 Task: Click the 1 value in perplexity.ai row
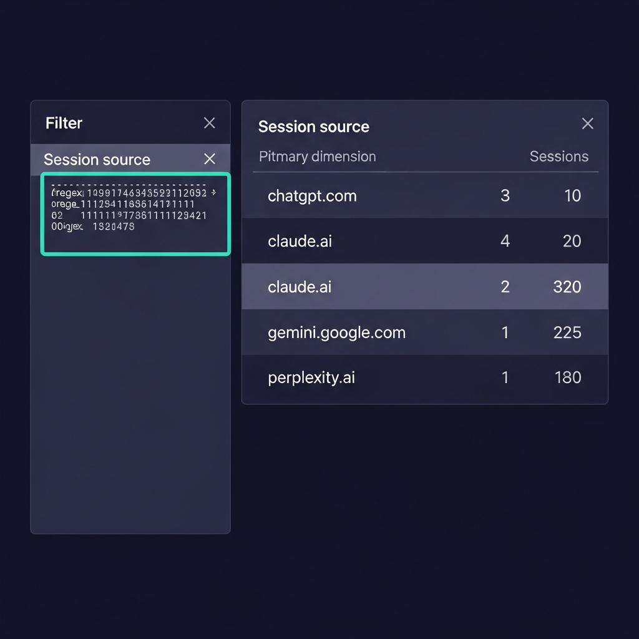pyautogui.click(x=505, y=378)
